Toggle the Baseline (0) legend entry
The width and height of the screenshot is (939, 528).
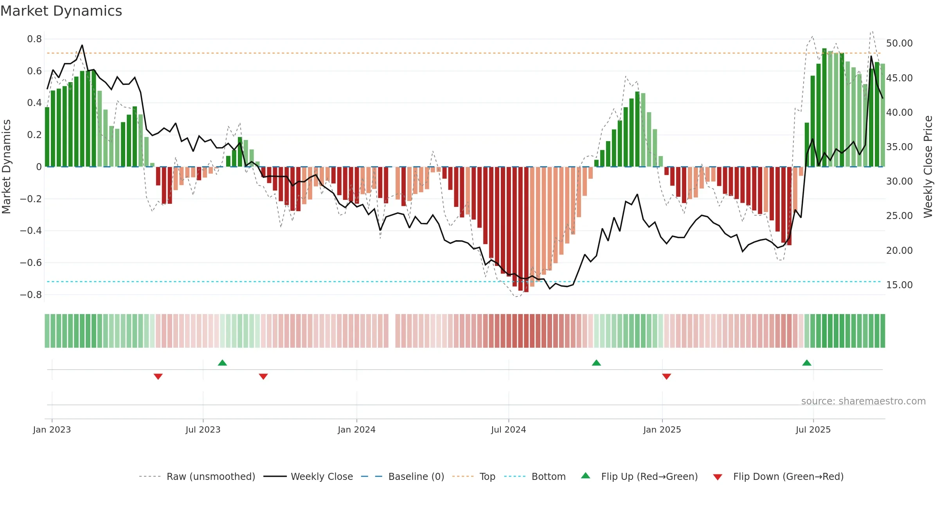pyautogui.click(x=402, y=476)
